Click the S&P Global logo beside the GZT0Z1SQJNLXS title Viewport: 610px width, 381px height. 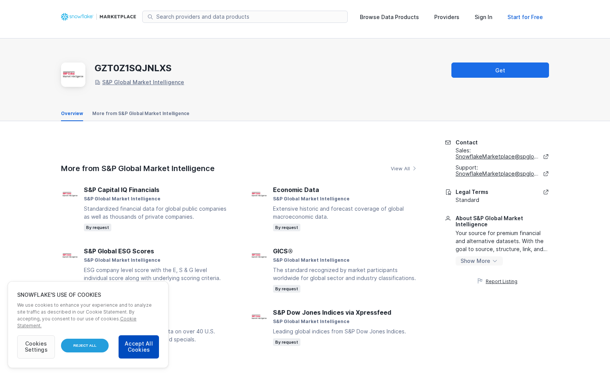pos(73,75)
